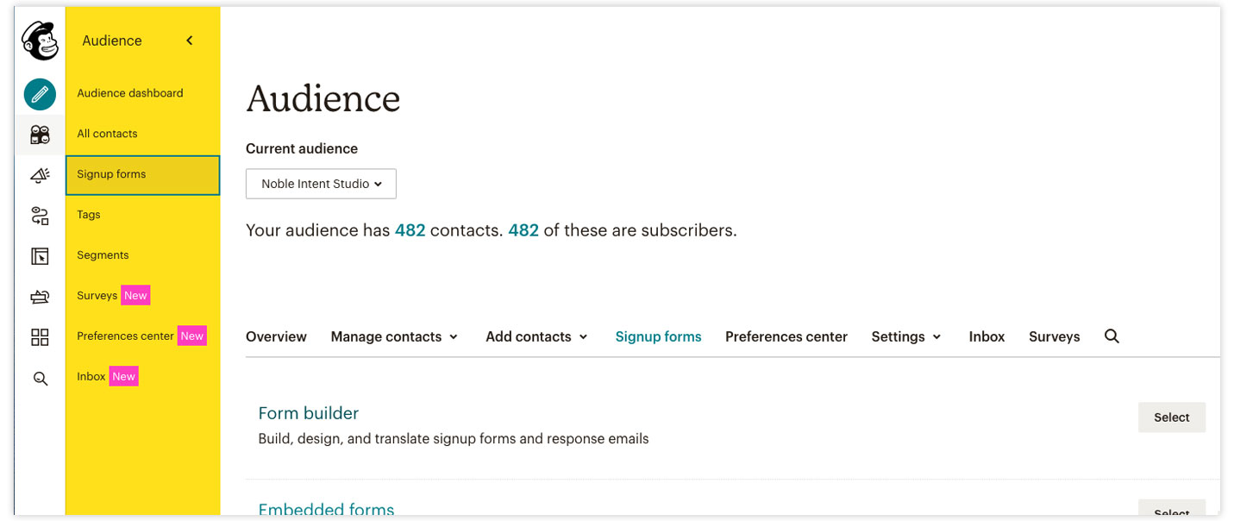Click Select for Form builder
The image size is (1234, 521).
(x=1171, y=417)
